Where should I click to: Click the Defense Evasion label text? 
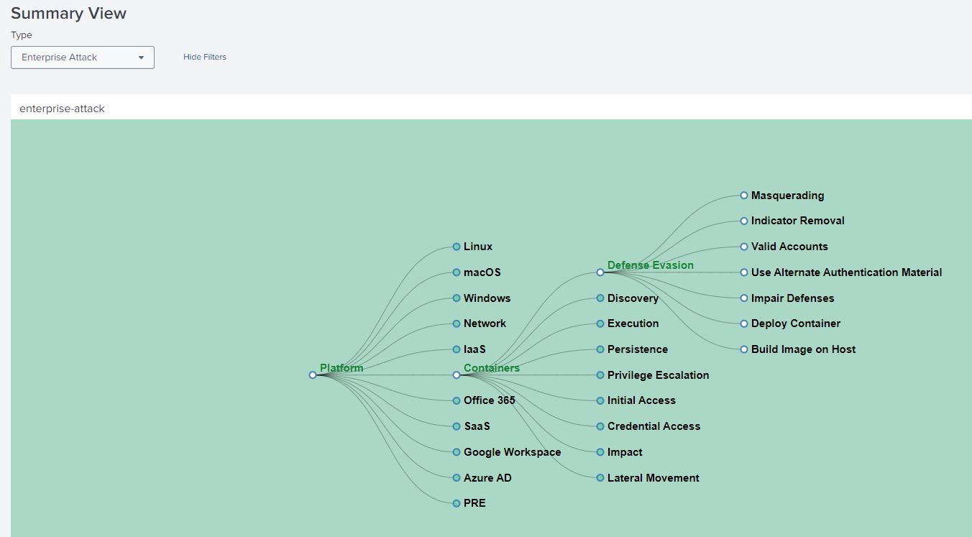pos(651,265)
